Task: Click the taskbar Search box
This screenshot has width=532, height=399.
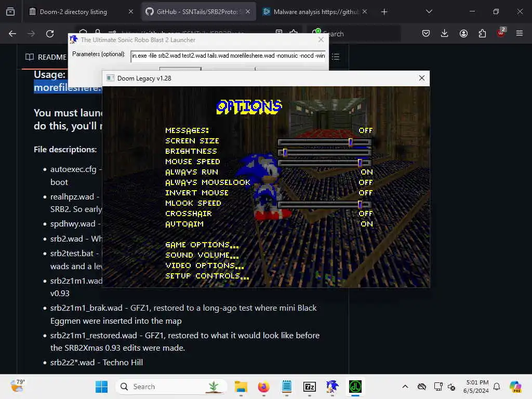Action: [171, 387]
